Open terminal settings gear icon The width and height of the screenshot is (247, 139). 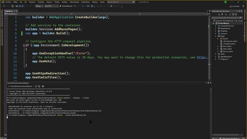point(43,86)
